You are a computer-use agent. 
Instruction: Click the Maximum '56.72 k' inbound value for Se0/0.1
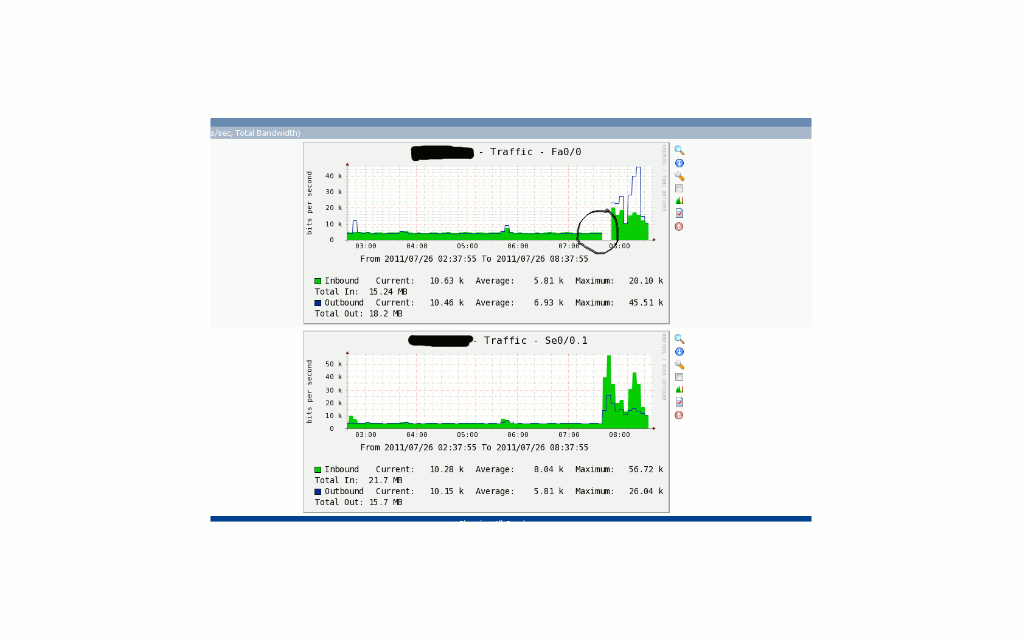(646, 470)
